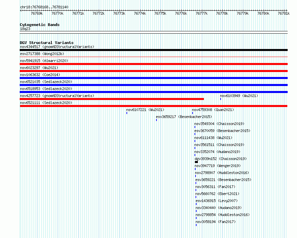Open esv3670059 (Besenbacher2015) label
This screenshot has width=297, height=238.
(222, 131)
